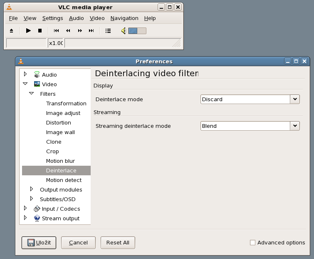Select Motion blur in the filter list
Image resolution: width=314 pixels, height=259 pixels.
pyautogui.click(x=60, y=161)
